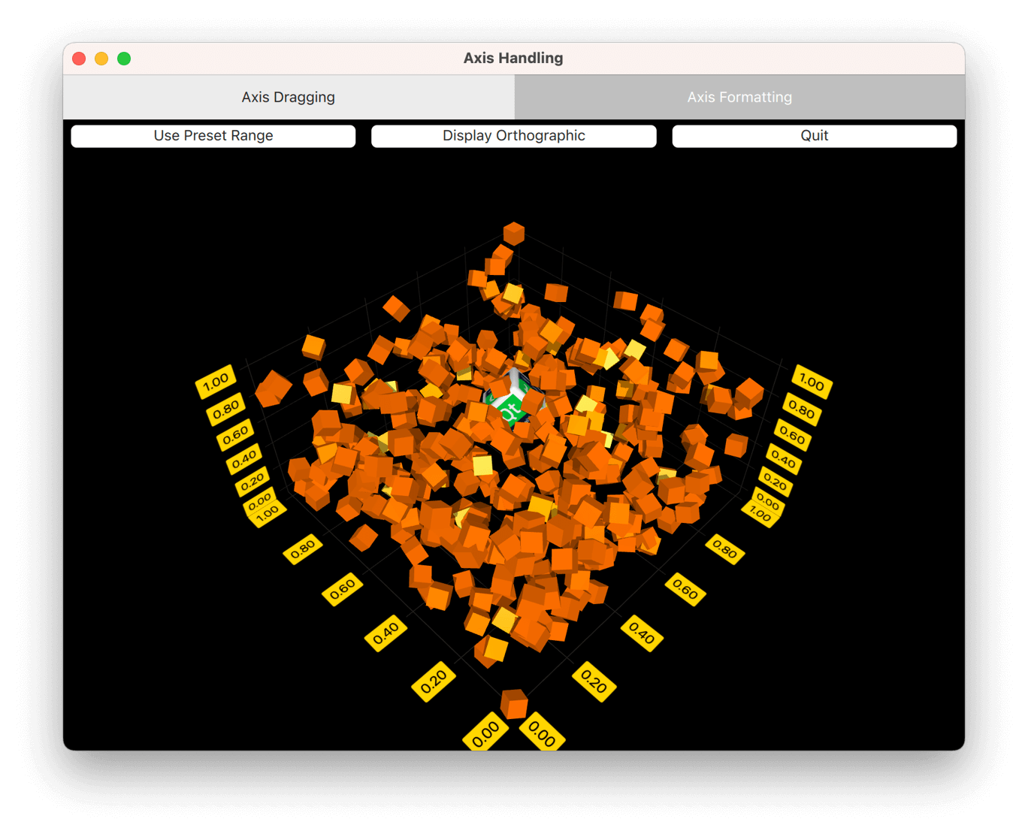Click the green maximize window button
This screenshot has width=1028, height=834.
click(x=124, y=59)
